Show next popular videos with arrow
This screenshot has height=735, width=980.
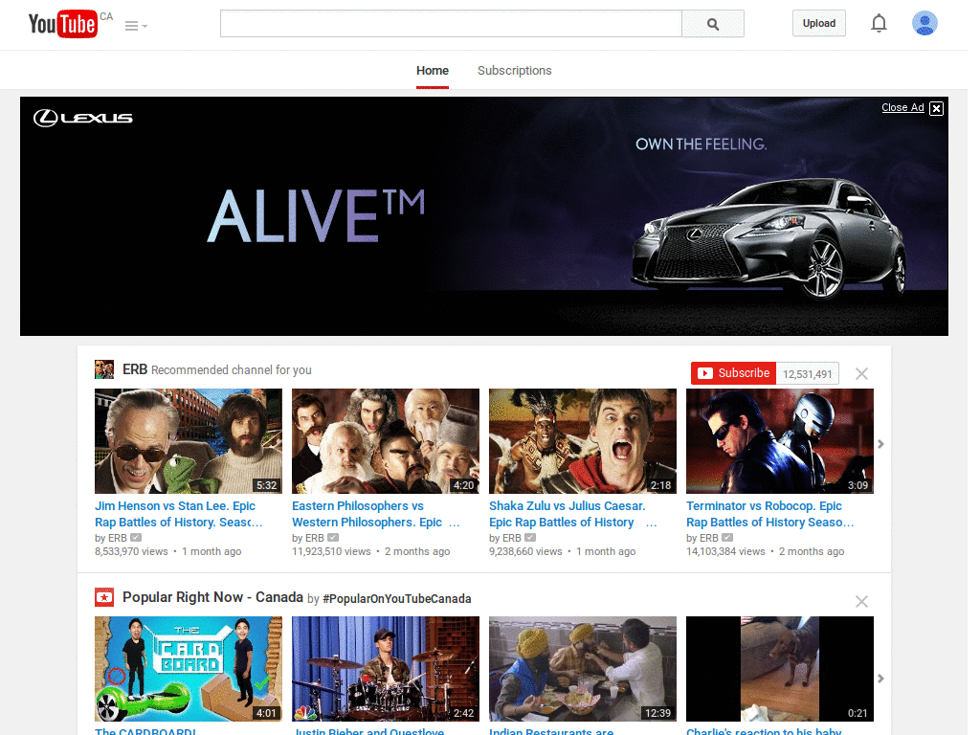(x=880, y=679)
